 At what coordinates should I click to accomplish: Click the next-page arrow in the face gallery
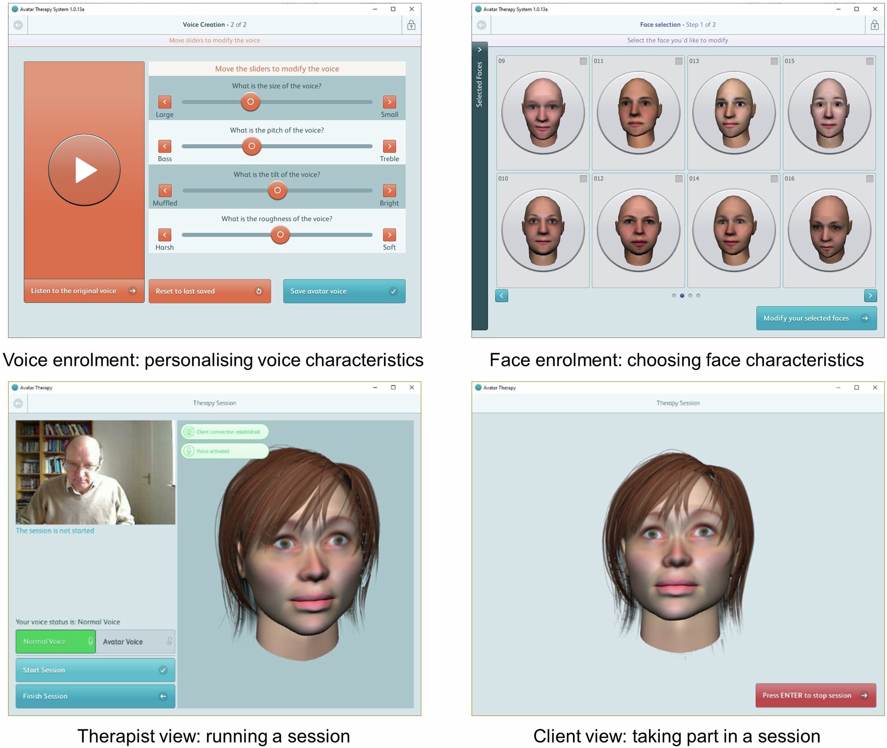[871, 296]
